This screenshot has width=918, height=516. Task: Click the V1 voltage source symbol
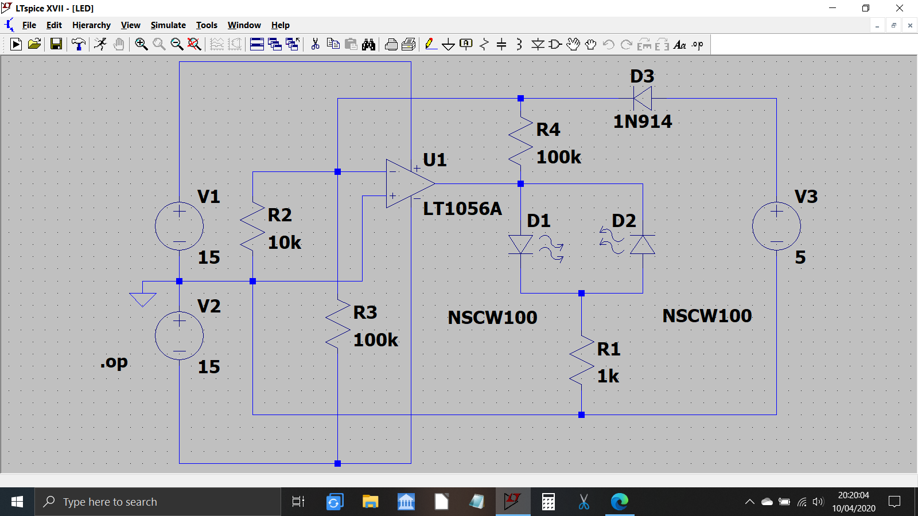pos(179,226)
